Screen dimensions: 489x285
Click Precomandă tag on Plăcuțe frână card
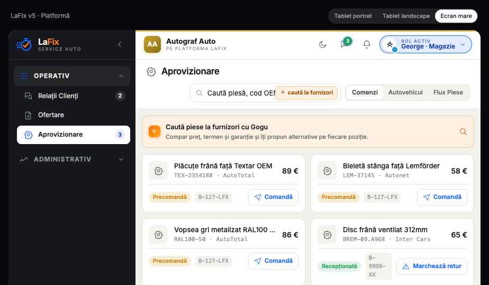[170, 197]
